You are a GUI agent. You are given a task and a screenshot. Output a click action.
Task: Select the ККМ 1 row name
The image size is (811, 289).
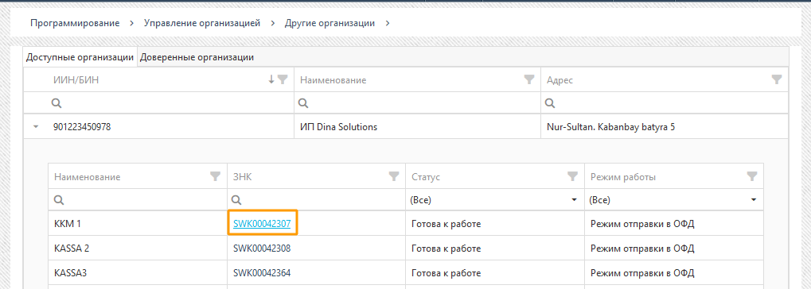click(x=68, y=224)
